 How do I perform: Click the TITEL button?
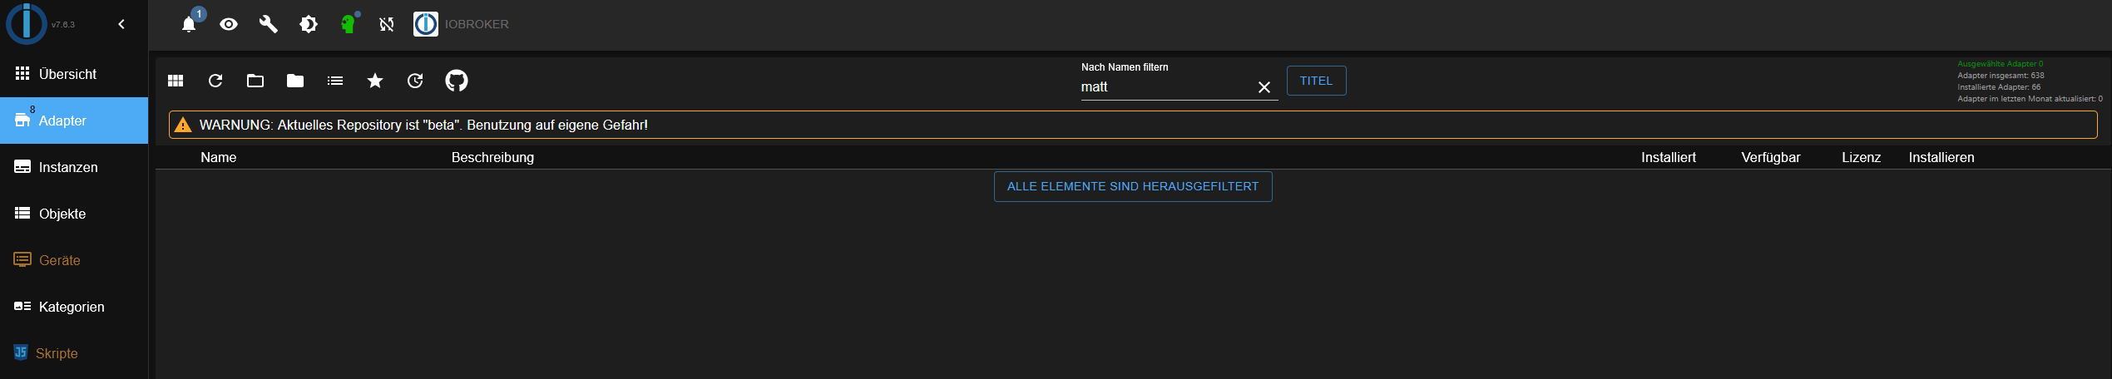click(1316, 81)
